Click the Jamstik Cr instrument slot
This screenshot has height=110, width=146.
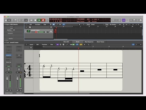9,55
